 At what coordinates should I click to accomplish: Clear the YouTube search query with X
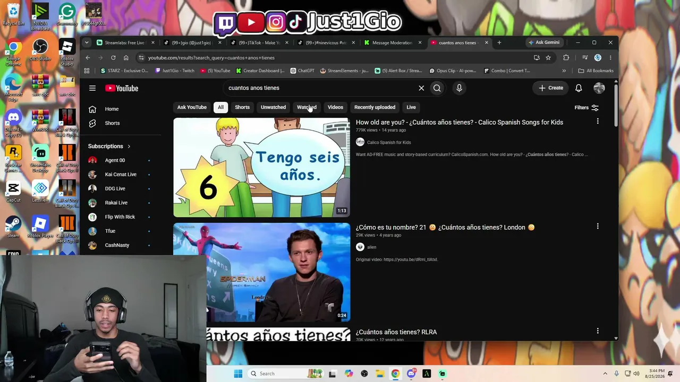pos(421,88)
